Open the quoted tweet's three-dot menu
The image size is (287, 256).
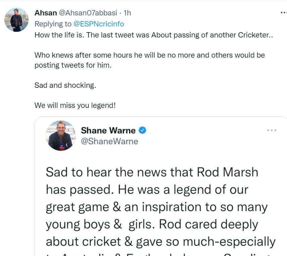272,130
